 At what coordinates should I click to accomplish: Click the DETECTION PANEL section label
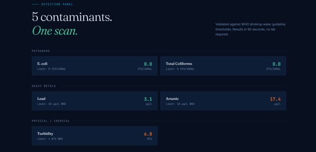pyautogui.click(x=57, y=4)
